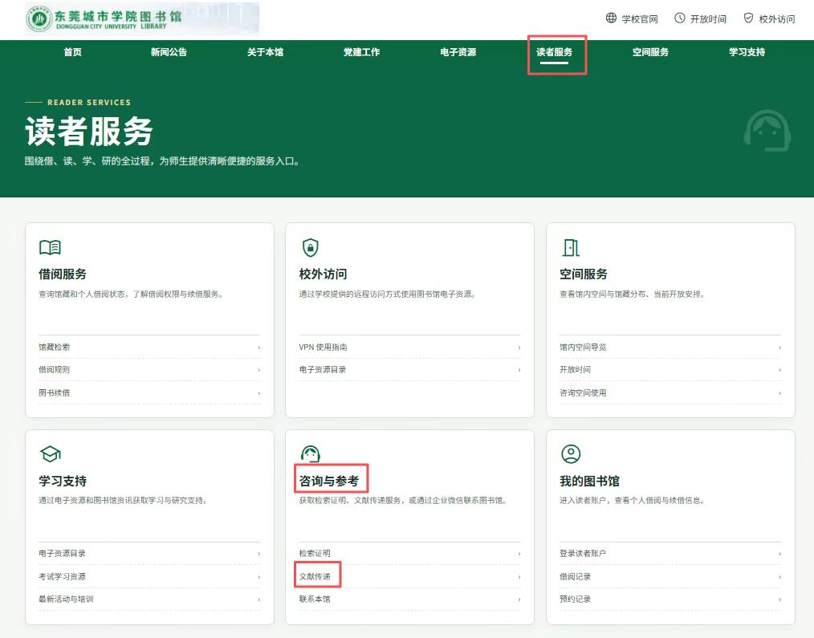Open the 关于本馆 navigation menu
This screenshot has width=814, height=638.
pyautogui.click(x=265, y=52)
